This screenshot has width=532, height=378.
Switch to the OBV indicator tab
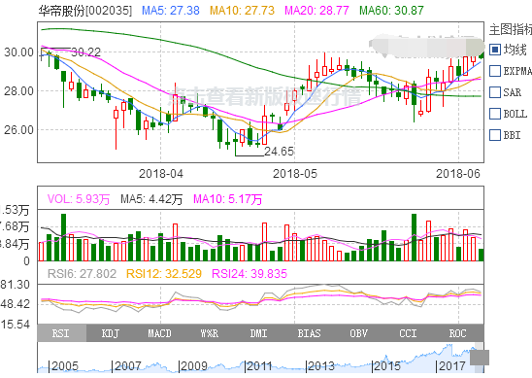pyautogui.click(x=358, y=333)
